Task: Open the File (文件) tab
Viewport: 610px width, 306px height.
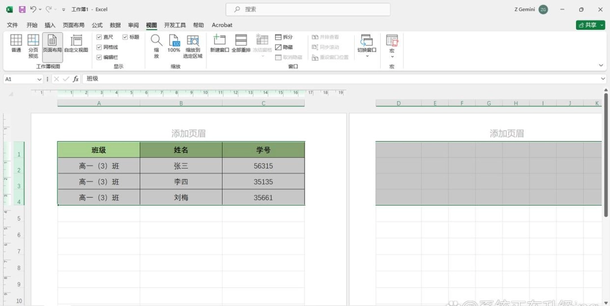Action: [12, 25]
